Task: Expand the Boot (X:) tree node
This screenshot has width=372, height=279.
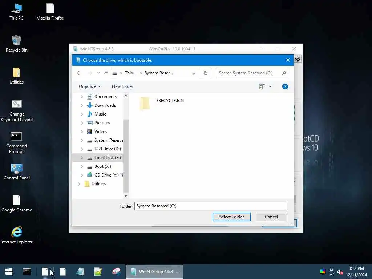Action: click(82, 166)
